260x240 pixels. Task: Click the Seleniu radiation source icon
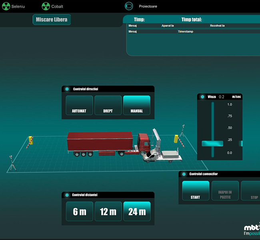pos(6,6)
